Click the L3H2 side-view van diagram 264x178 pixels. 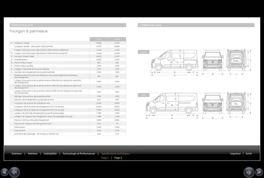click(x=172, y=104)
